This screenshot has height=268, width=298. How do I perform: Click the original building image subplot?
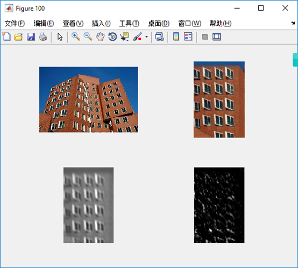pyautogui.click(x=89, y=99)
